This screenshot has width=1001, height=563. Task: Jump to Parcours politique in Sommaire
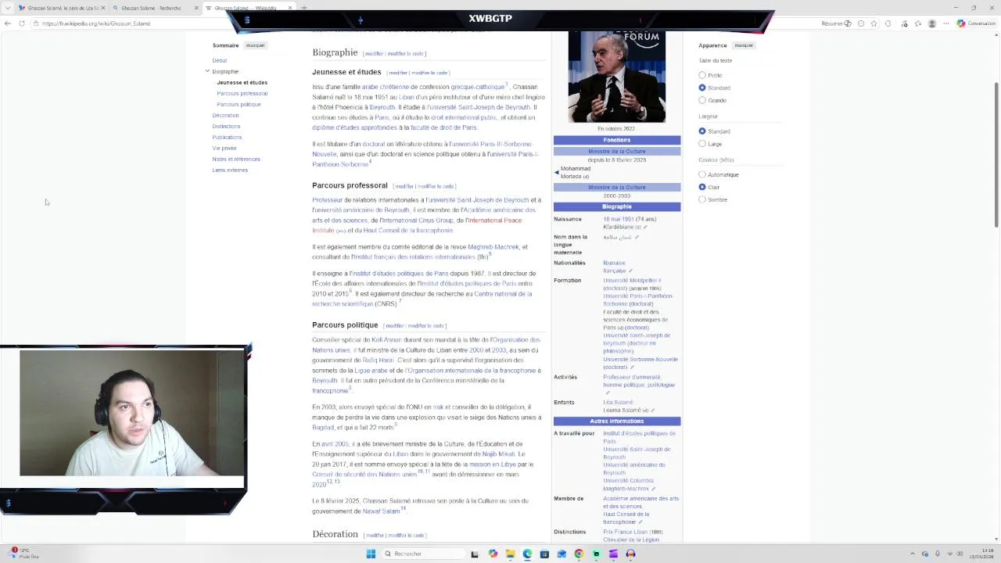click(x=239, y=104)
